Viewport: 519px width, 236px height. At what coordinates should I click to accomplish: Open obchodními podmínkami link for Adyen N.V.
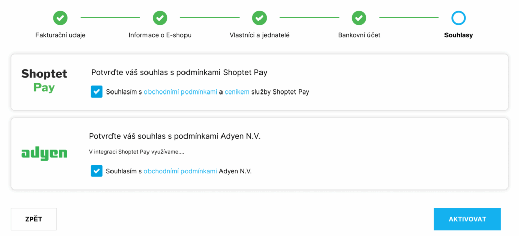point(180,171)
